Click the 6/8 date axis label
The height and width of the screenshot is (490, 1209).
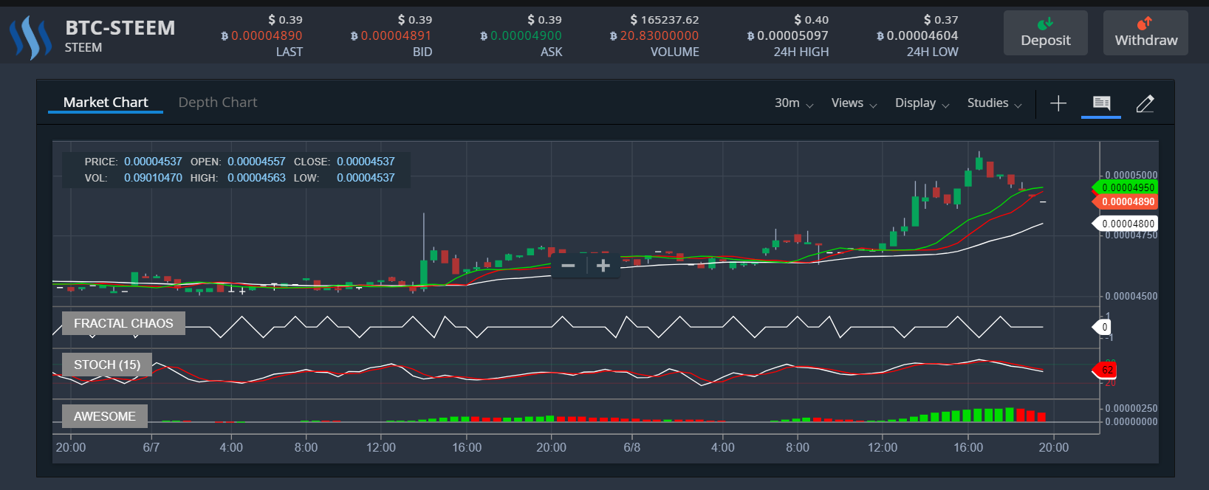(632, 447)
